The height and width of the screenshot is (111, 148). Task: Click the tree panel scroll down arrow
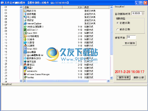(21, 81)
